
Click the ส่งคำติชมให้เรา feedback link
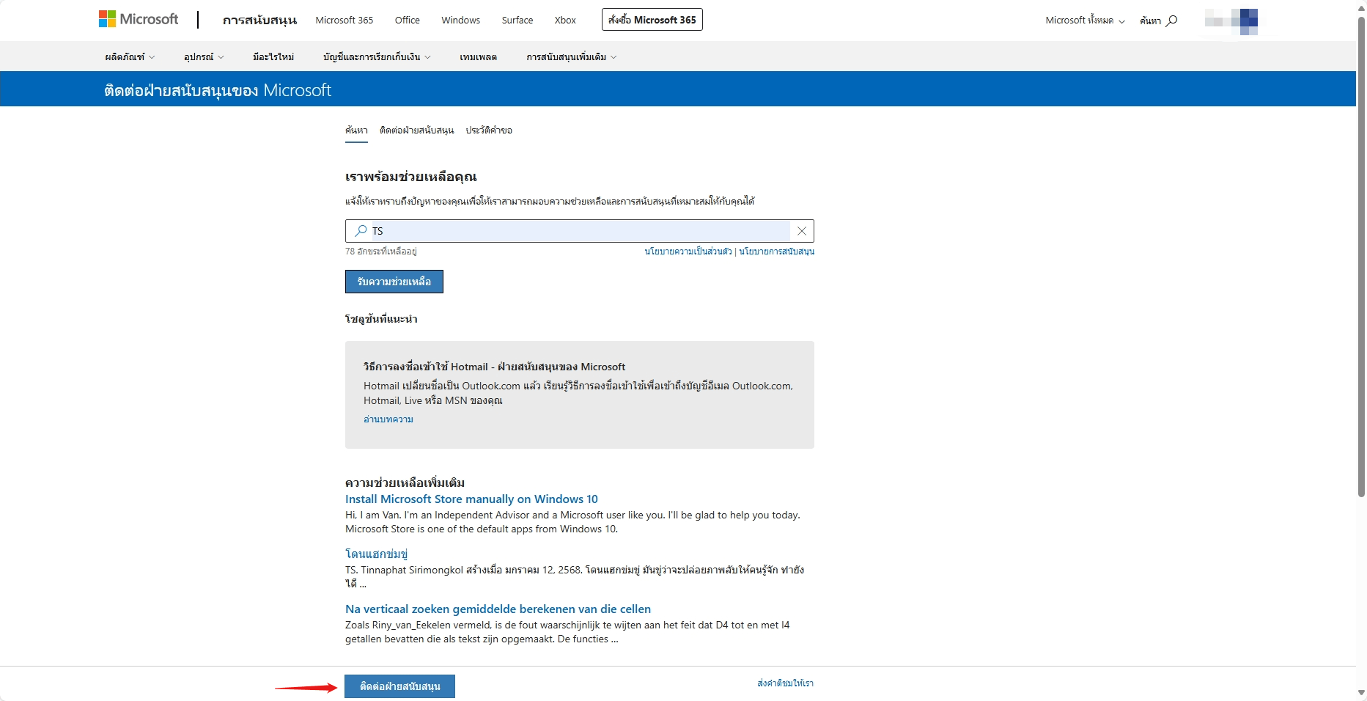pyautogui.click(x=786, y=683)
